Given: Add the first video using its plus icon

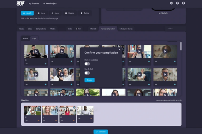Looking at the screenshot, I should coord(46,64).
